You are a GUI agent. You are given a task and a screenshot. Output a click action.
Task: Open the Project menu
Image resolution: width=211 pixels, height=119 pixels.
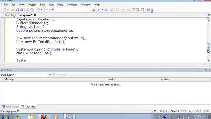32,5
